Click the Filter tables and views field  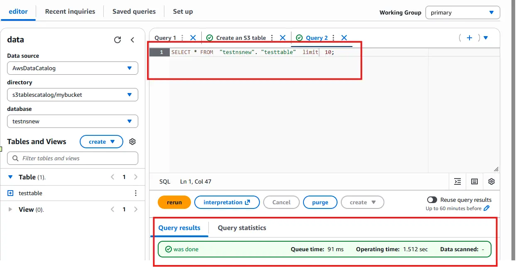tap(73, 158)
